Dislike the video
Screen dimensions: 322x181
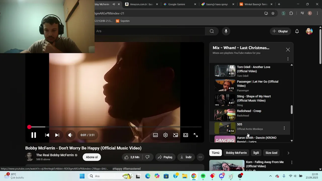148,157
